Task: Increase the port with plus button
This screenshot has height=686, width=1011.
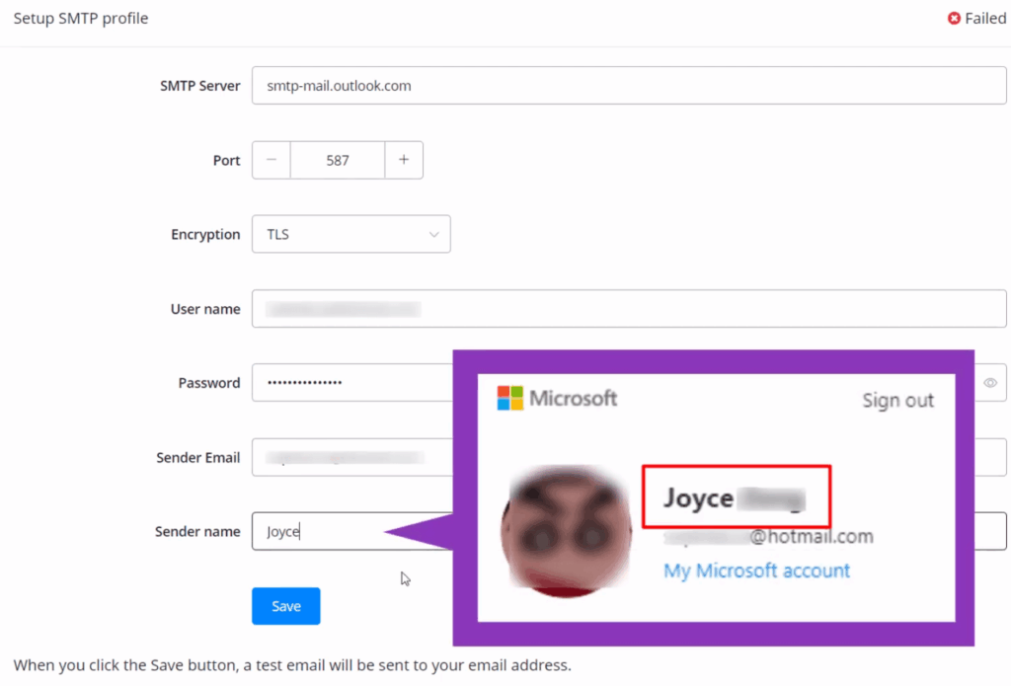Action: (404, 160)
